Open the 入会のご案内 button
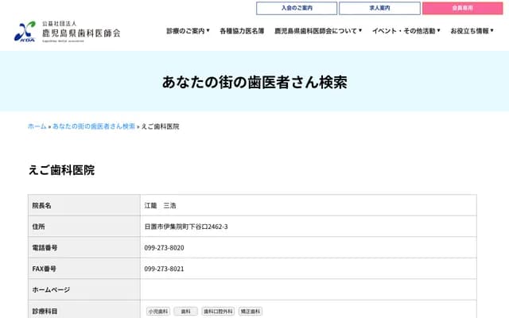The height and width of the screenshot is (318, 509). [297, 8]
